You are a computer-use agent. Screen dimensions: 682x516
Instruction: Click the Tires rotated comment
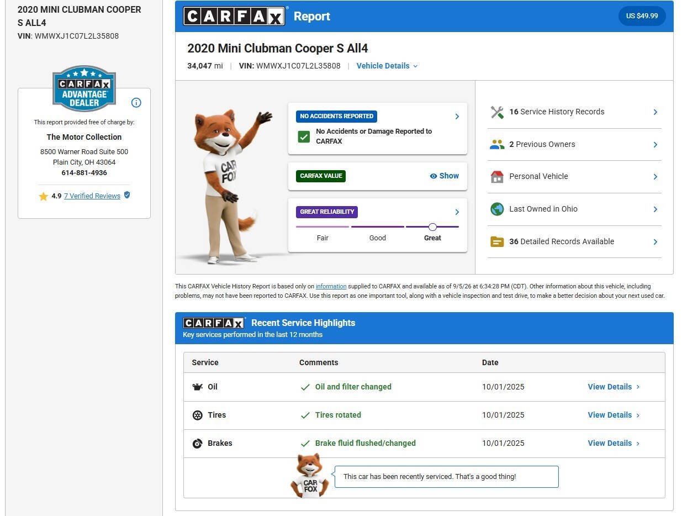click(338, 415)
